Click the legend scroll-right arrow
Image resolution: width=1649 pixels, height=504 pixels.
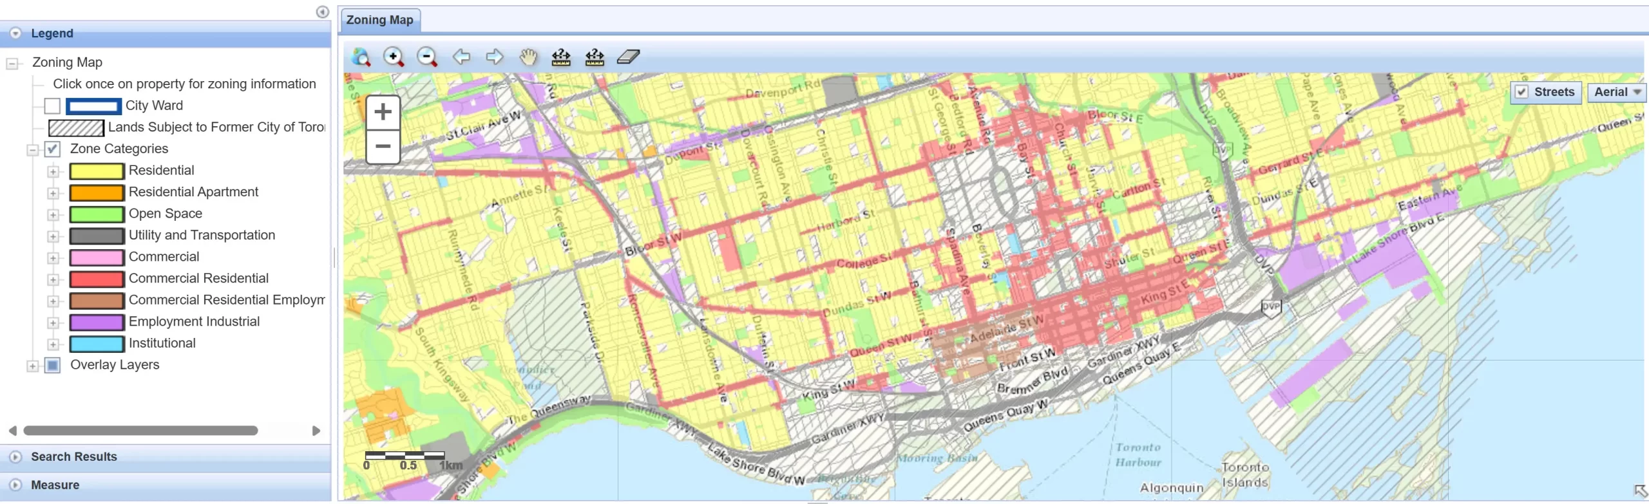[x=316, y=431]
